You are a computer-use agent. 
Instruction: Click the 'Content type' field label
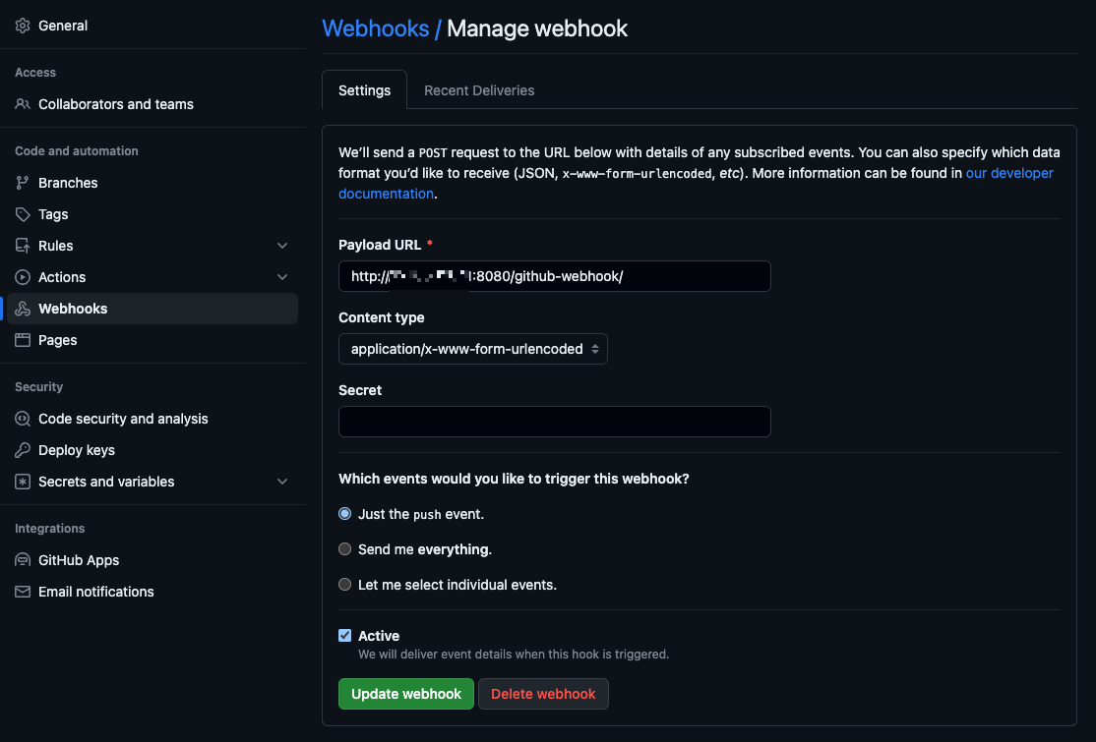pos(382,317)
